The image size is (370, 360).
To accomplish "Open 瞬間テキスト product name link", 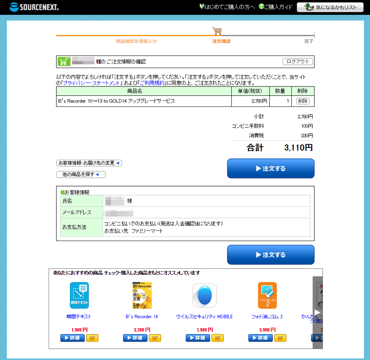I will pos(79,317).
